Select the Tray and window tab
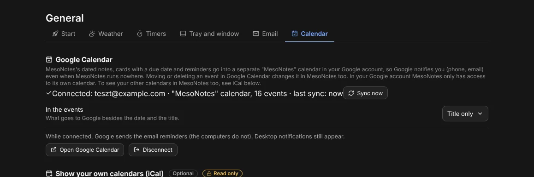Screen dimensions: 534x177 tap(209, 34)
